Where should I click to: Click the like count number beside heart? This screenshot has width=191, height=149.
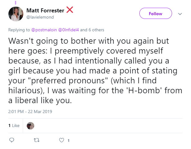click(68, 141)
